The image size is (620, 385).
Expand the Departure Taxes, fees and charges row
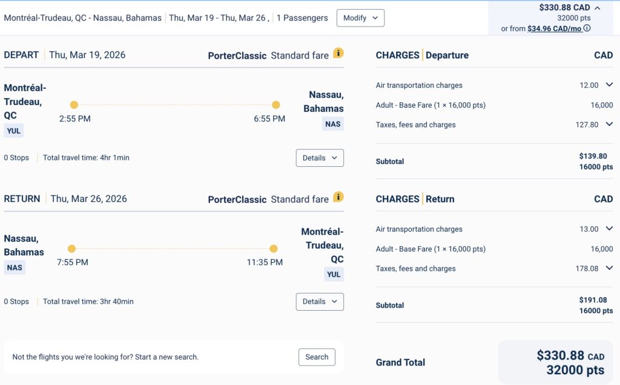click(609, 125)
